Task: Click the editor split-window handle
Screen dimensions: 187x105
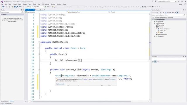Action: tap(150, 14)
